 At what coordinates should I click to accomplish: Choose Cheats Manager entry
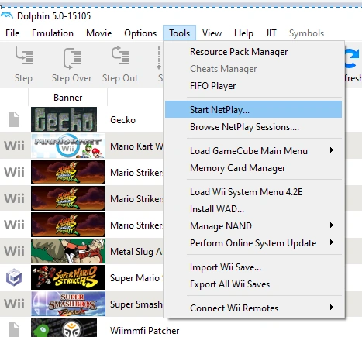pos(253,69)
